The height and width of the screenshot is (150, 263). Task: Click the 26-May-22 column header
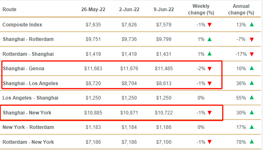point(93,10)
